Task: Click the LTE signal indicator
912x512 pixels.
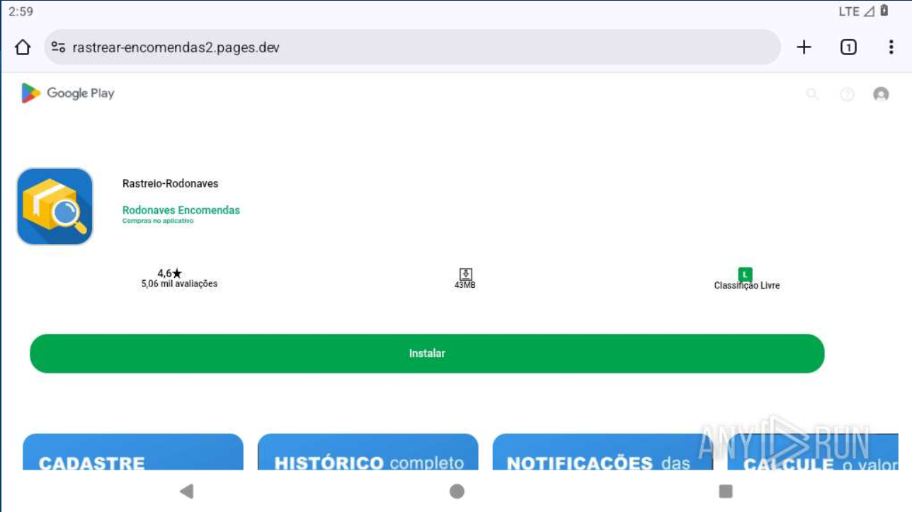Action: tap(857, 11)
